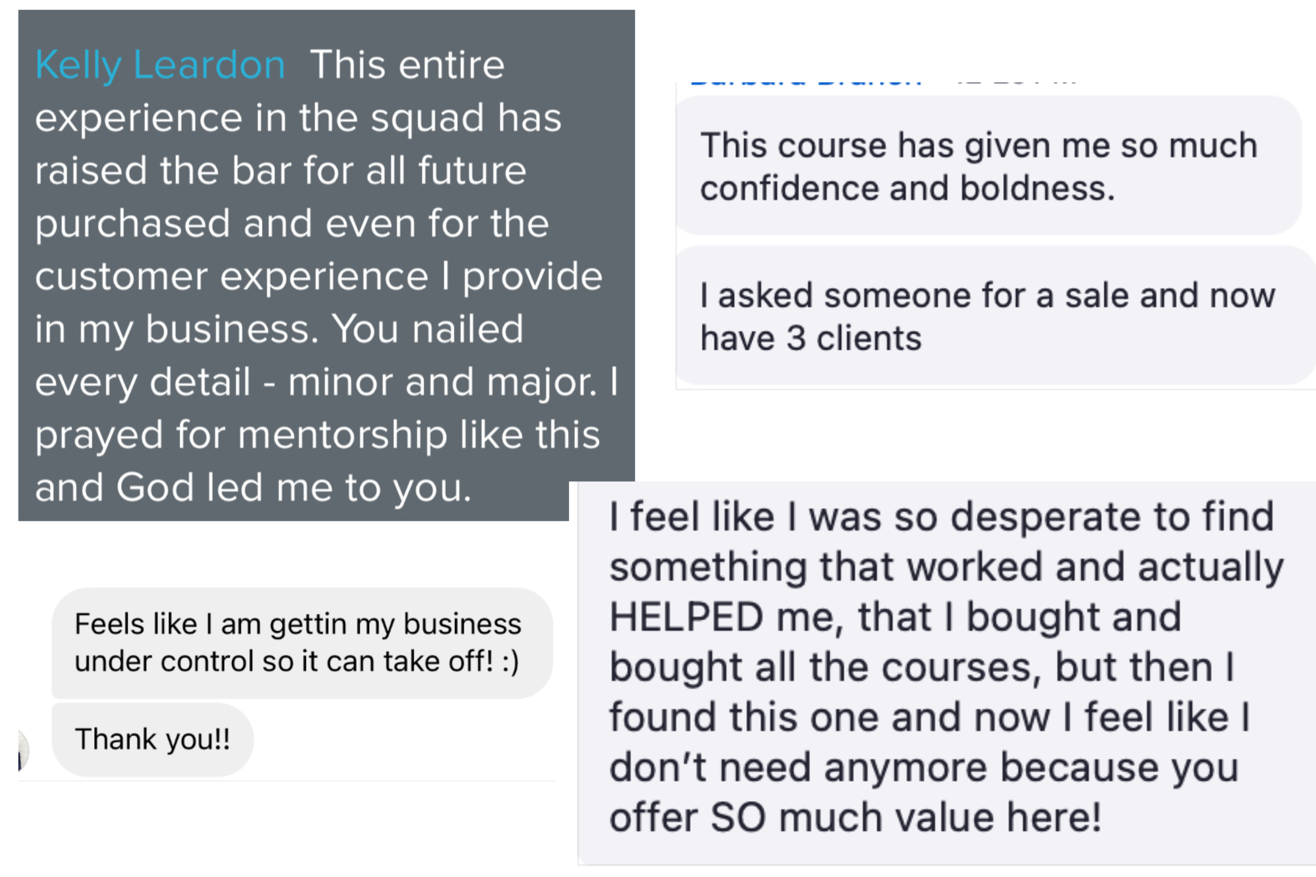This screenshot has height=877, width=1316.
Task: Click 'found this one and now' line
Action: (x=829, y=717)
